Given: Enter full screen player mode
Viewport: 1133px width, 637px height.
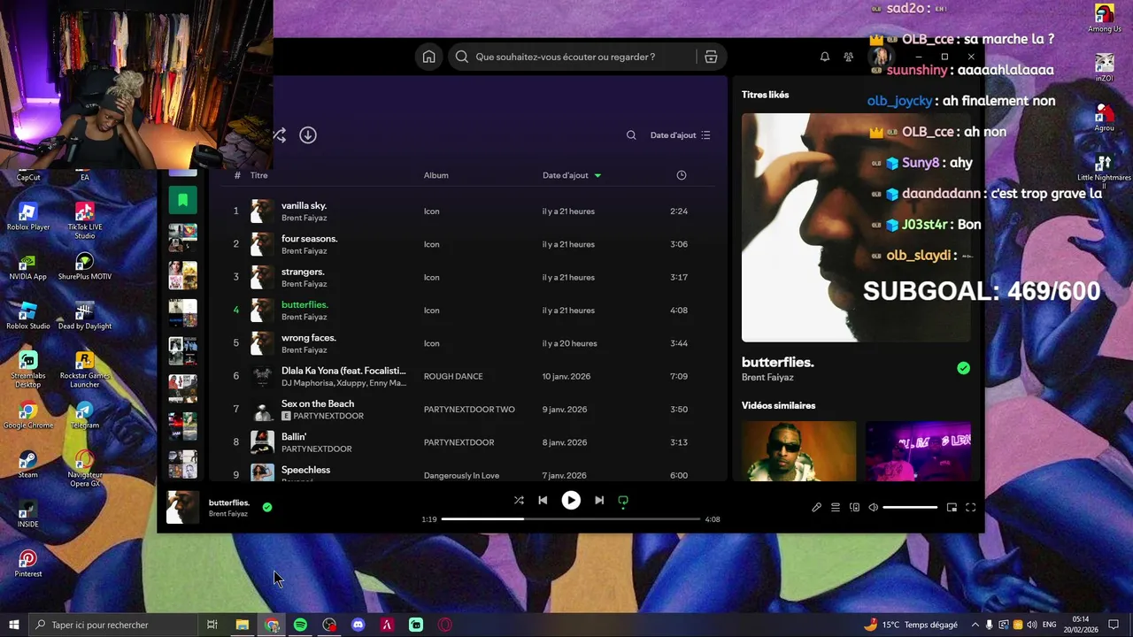Looking at the screenshot, I should click(970, 507).
